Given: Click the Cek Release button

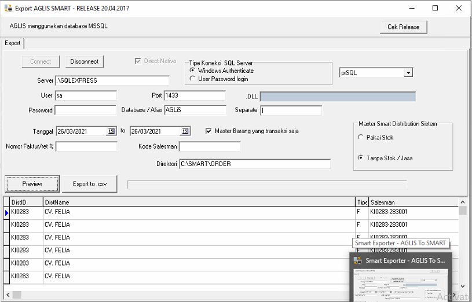Looking at the screenshot, I should [403, 27].
